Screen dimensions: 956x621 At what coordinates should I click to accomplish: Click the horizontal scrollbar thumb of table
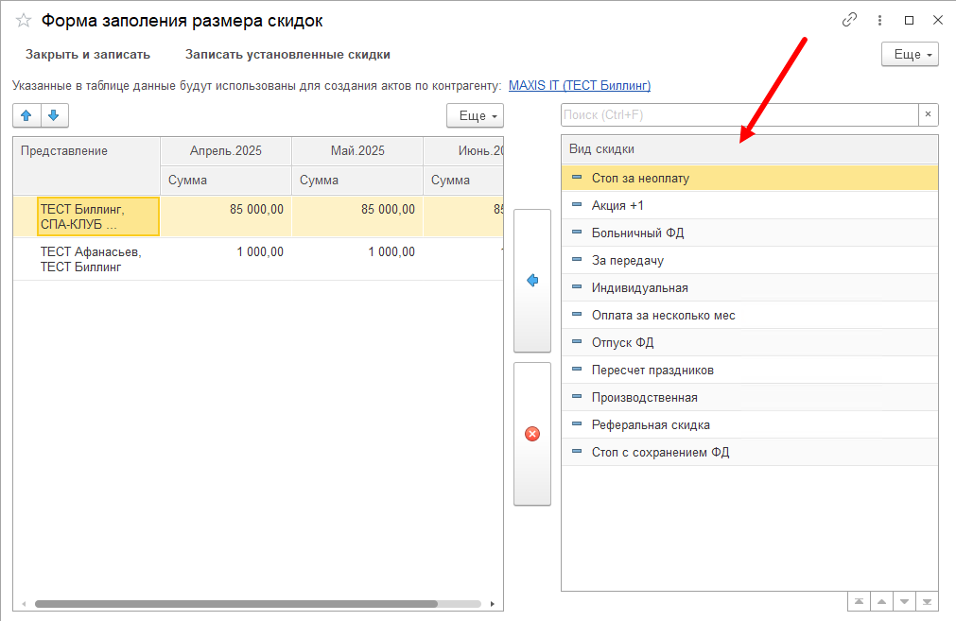[x=236, y=604]
